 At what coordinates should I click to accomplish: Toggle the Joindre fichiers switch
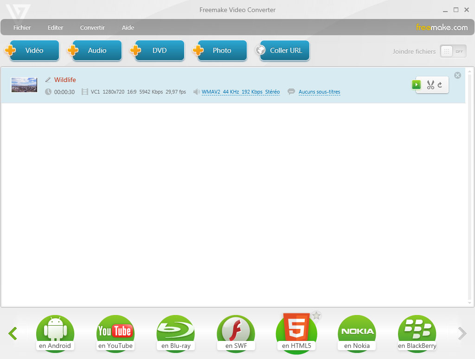[453, 51]
